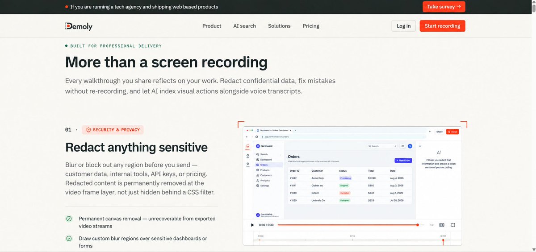Click the Aug 3, 2026 date cell

[397, 185]
